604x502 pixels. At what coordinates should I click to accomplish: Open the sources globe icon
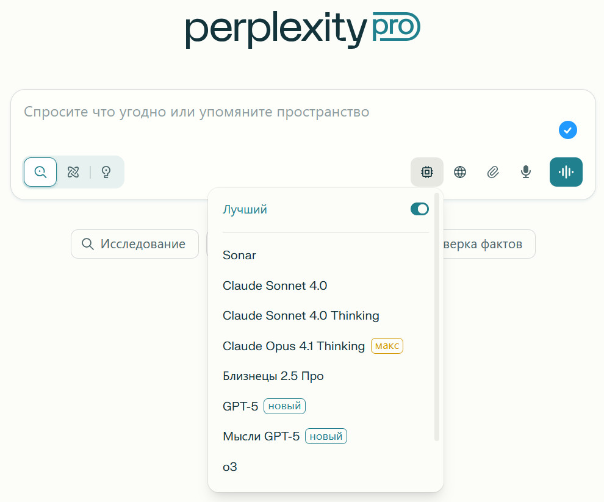click(x=460, y=172)
